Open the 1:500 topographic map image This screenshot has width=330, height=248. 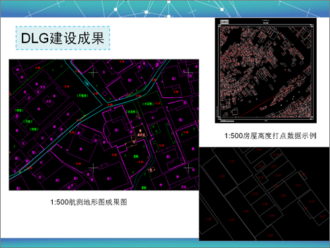[104, 125]
